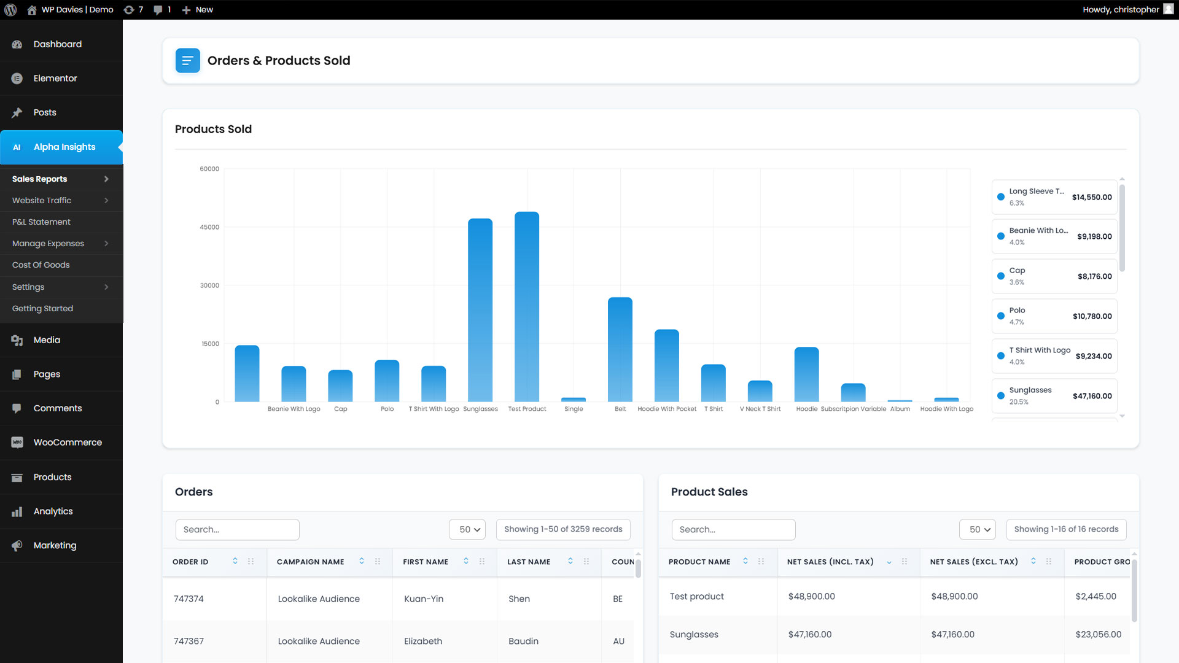Click the Orders search field
The height and width of the screenshot is (663, 1179).
238,529
